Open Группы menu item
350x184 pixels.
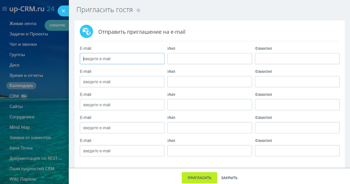click(x=17, y=55)
